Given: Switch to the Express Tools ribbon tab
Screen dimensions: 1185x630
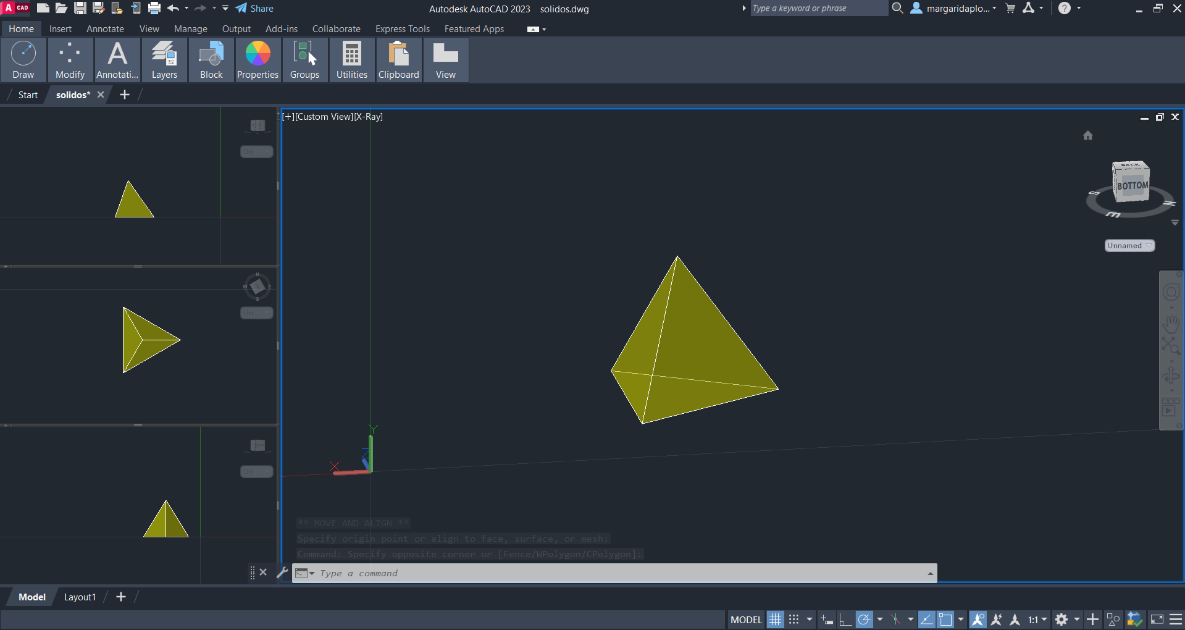Looking at the screenshot, I should [x=402, y=29].
